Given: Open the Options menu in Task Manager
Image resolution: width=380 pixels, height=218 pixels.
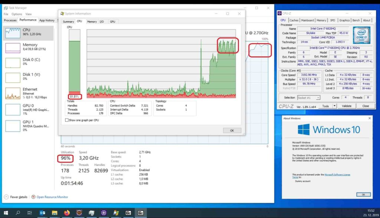Looking at the screenshot, I should click(17, 14).
